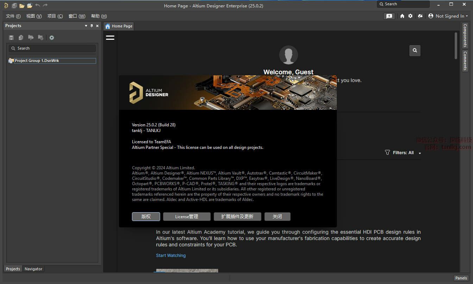Close the Projects panel with its X
473x284 pixels.
(x=97, y=26)
